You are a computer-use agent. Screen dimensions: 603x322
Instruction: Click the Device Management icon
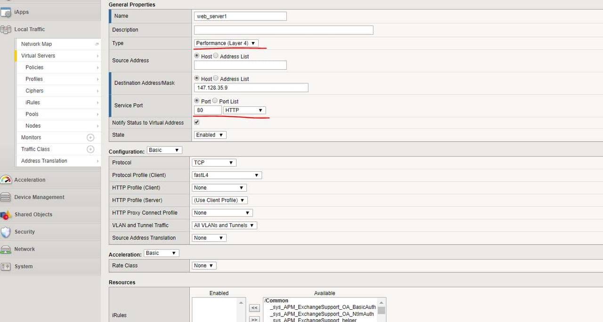6,197
